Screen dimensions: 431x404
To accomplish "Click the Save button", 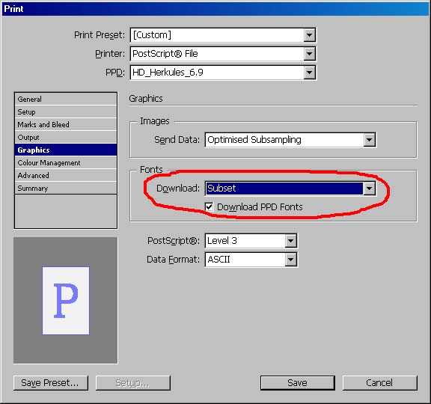I will pyautogui.click(x=297, y=383).
